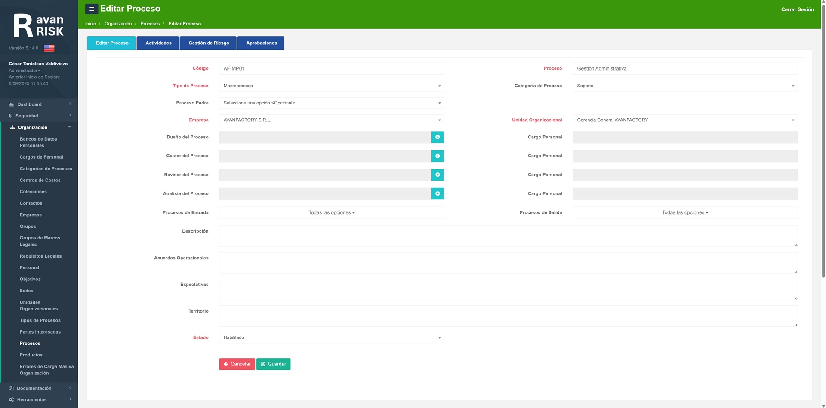Image resolution: width=826 pixels, height=408 pixels.
Task: Add a Gestor del Proceso with plus button
Action: [438, 156]
